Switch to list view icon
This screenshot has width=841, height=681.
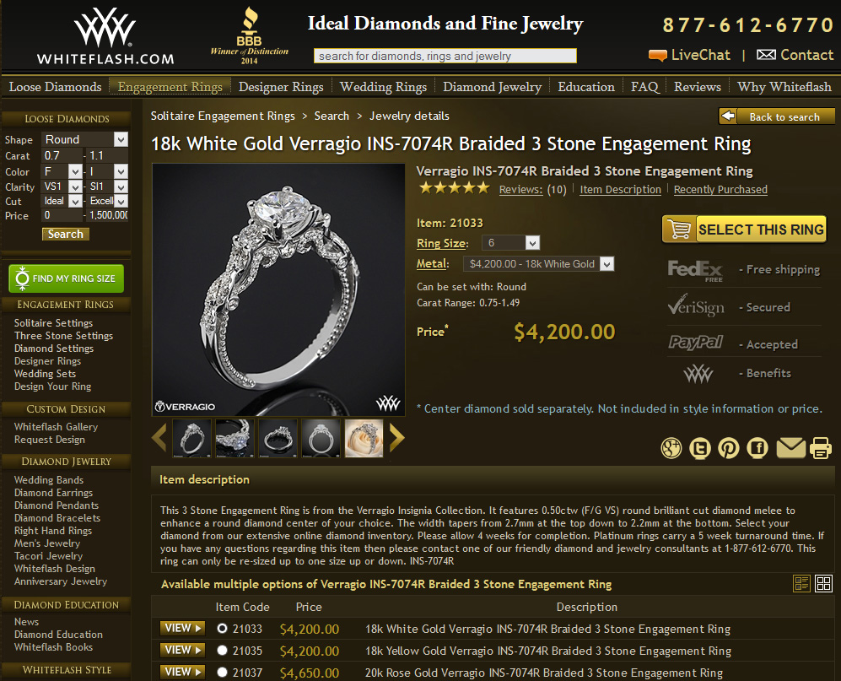coord(801,583)
